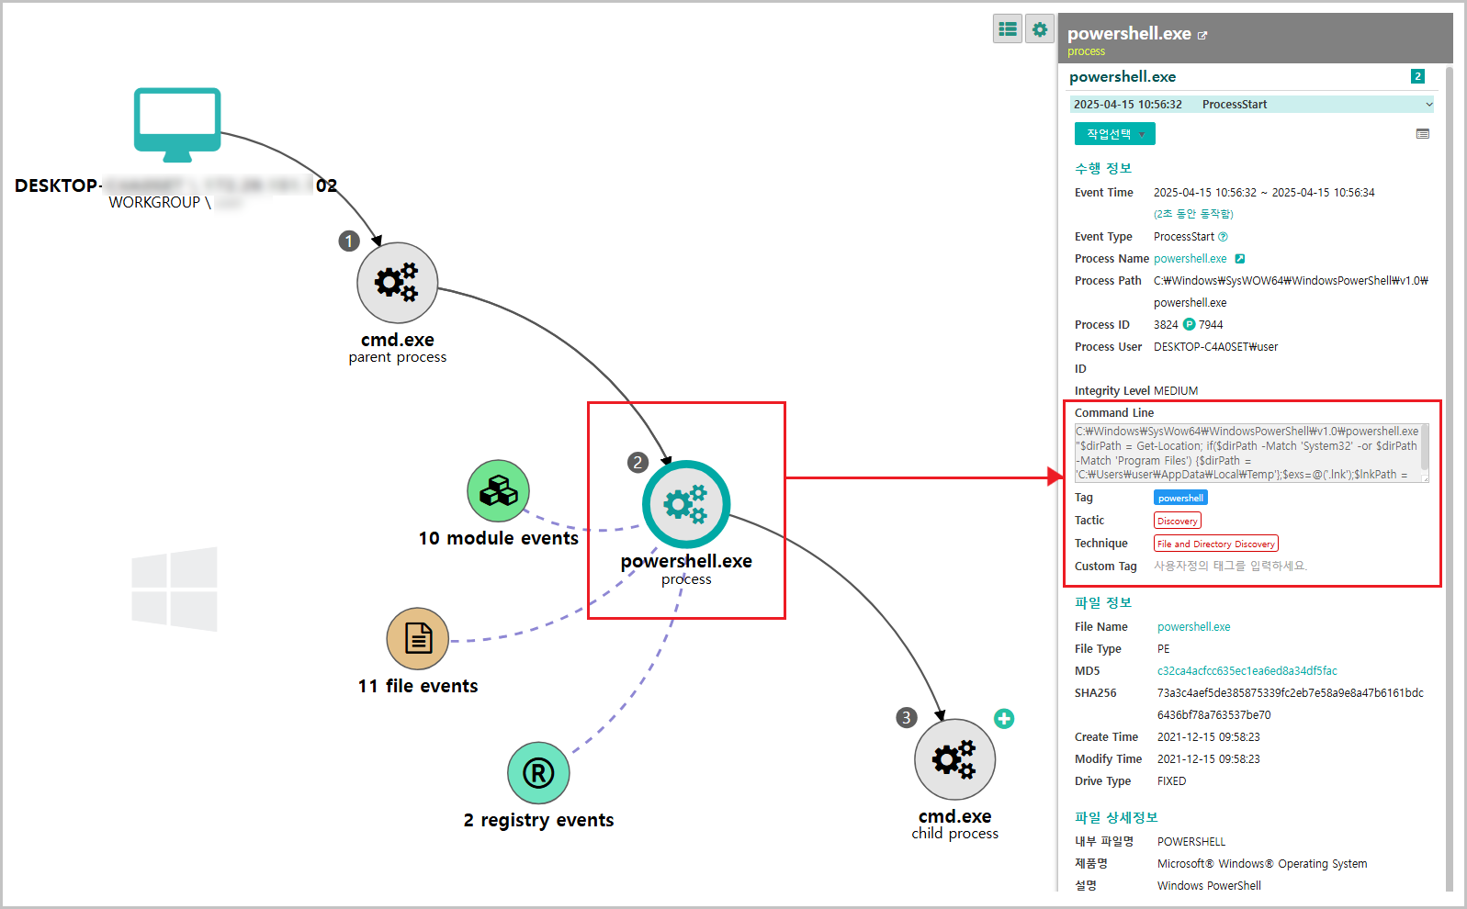Viewport: 1467px width, 909px height.
Task: Open powershell.exe in new window icon
Action: coord(1202,36)
